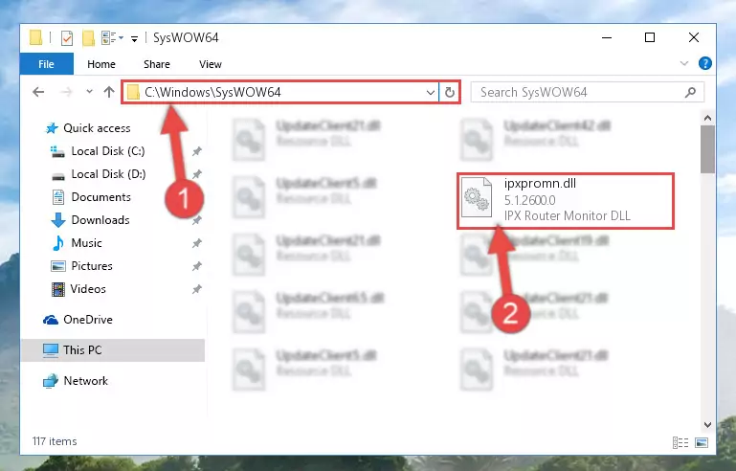The image size is (736, 471).
Task: Switch to Details view icon in status bar
Action: 680,442
